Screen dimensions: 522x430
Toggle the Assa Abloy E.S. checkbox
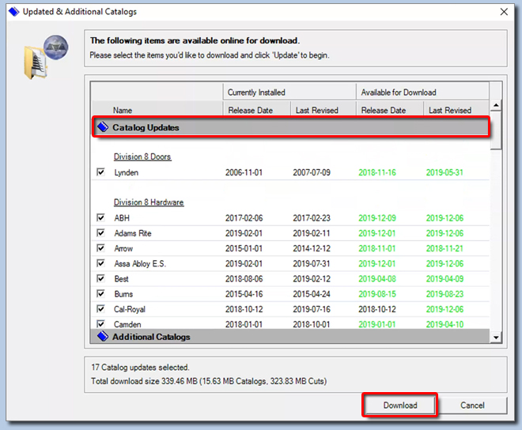100,264
